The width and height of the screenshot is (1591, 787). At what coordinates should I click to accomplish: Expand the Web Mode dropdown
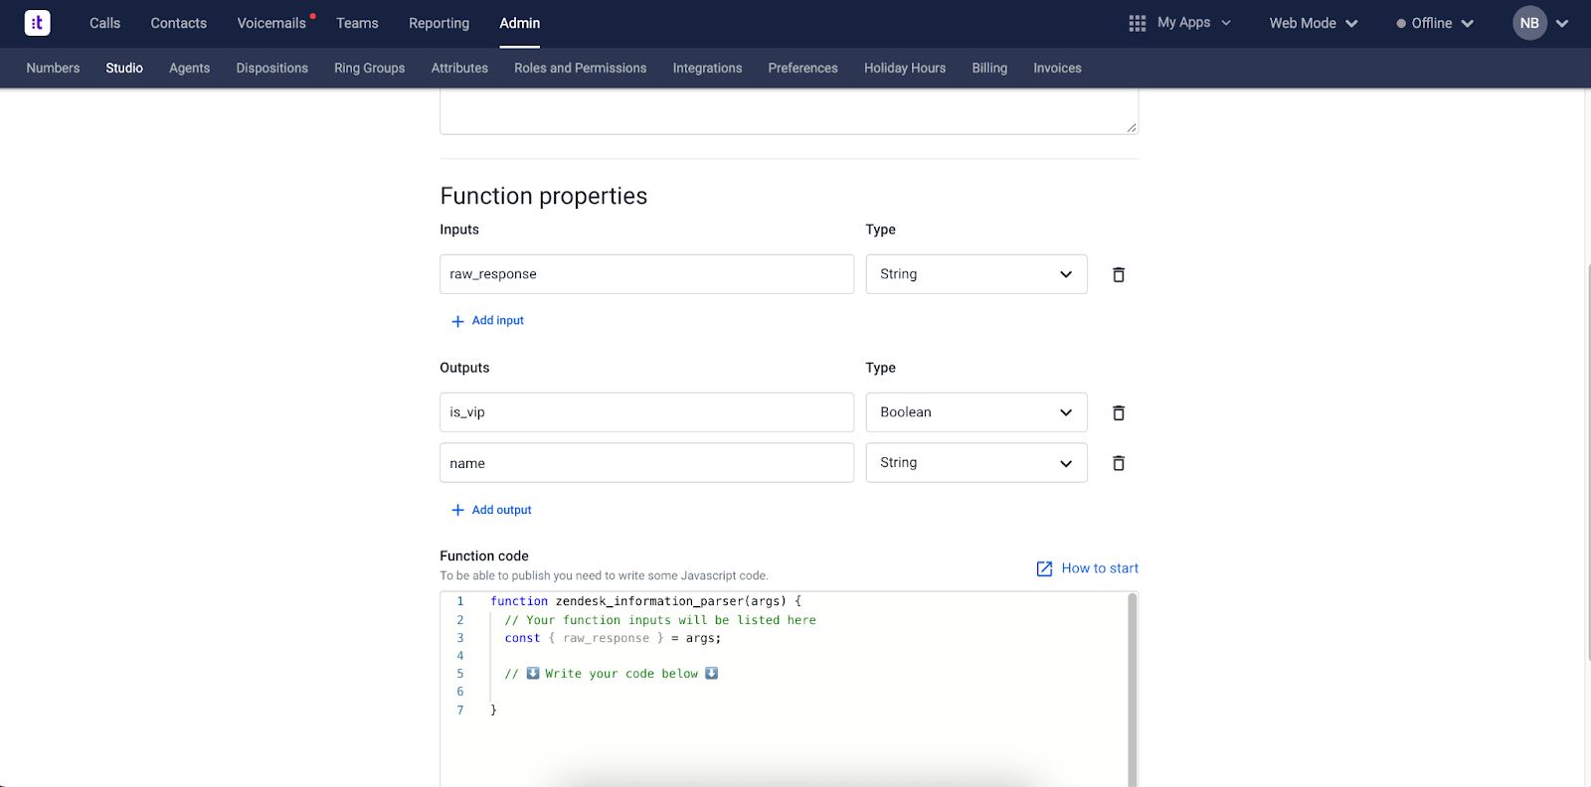click(x=1313, y=23)
